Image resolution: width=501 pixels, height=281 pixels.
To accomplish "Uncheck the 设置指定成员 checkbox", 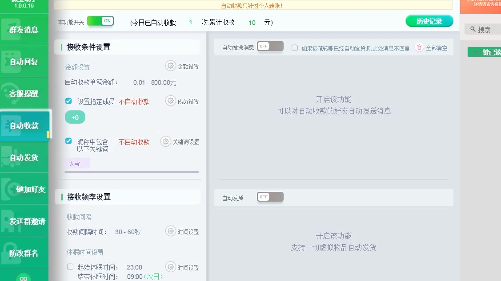I will [x=68, y=101].
